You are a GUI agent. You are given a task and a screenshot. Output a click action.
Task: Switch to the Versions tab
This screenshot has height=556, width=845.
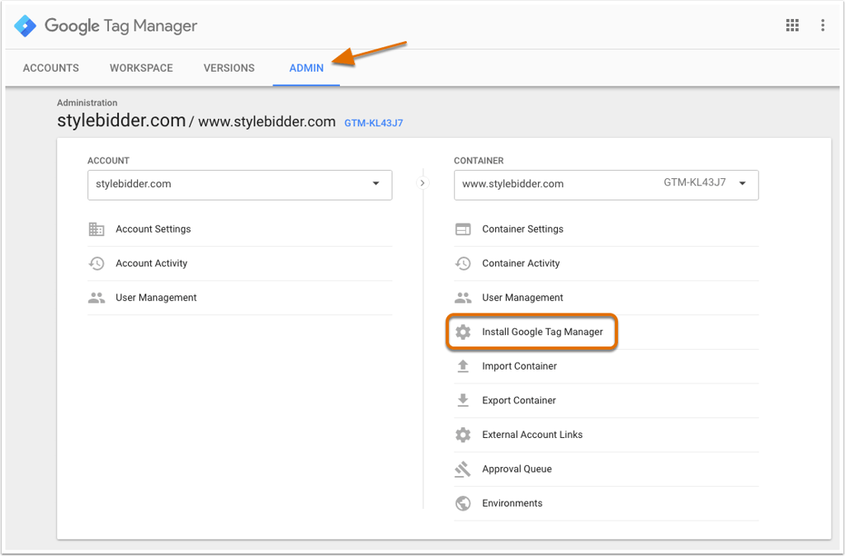(229, 68)
